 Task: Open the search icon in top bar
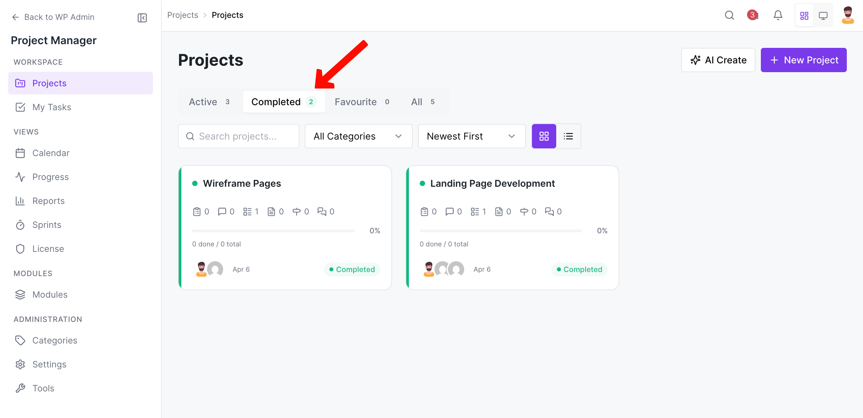pyautogui.click(x=729, y=15)
